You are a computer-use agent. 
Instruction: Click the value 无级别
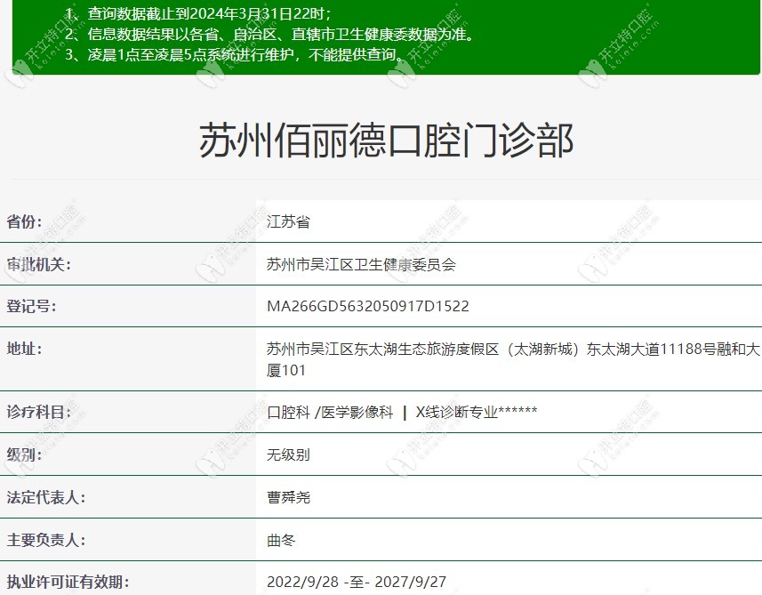288,454
